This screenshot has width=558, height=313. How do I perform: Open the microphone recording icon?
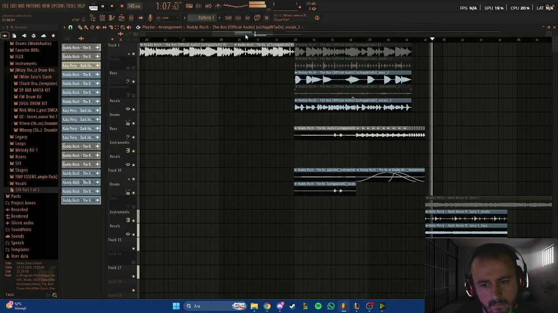[150, 18]
